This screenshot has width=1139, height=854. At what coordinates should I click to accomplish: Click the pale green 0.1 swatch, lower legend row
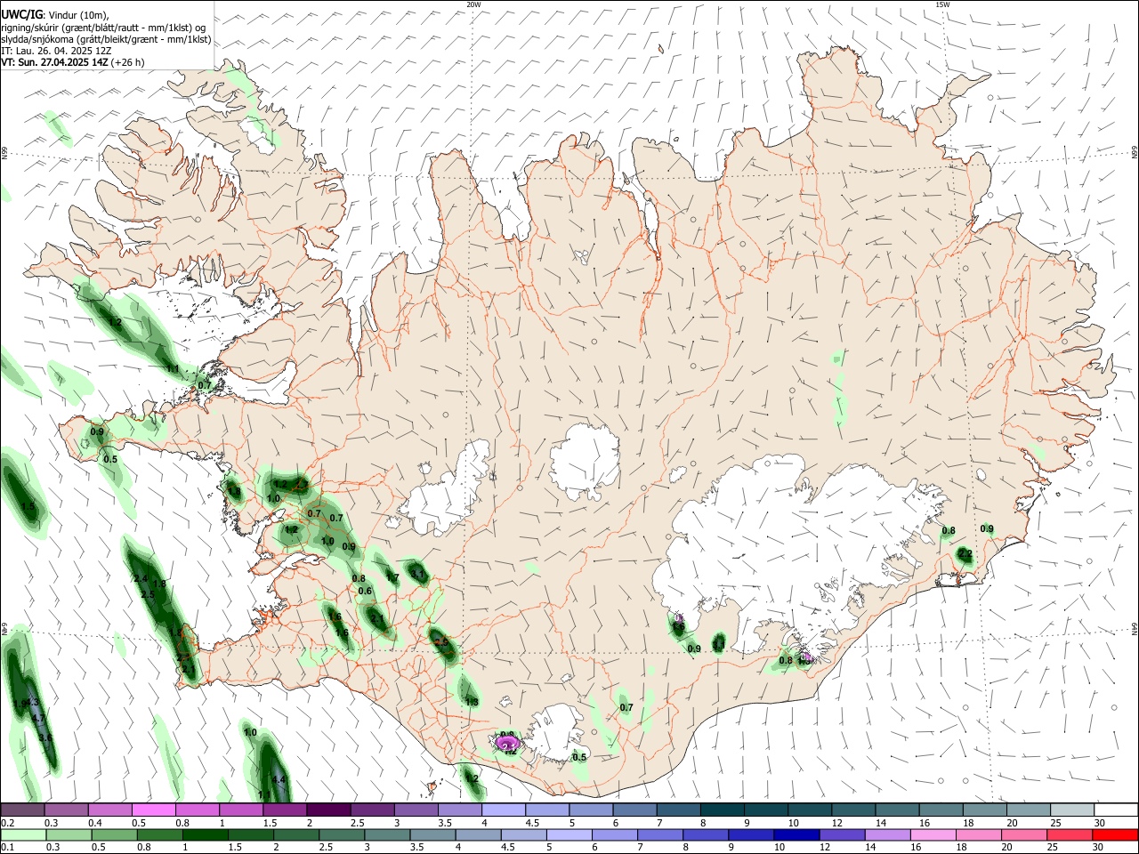pyautogui.click(x=22, y=835)
